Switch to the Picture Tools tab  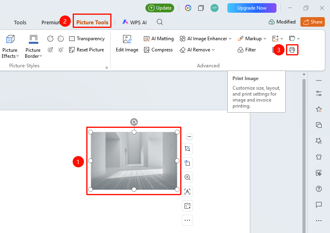click(92, 22)
